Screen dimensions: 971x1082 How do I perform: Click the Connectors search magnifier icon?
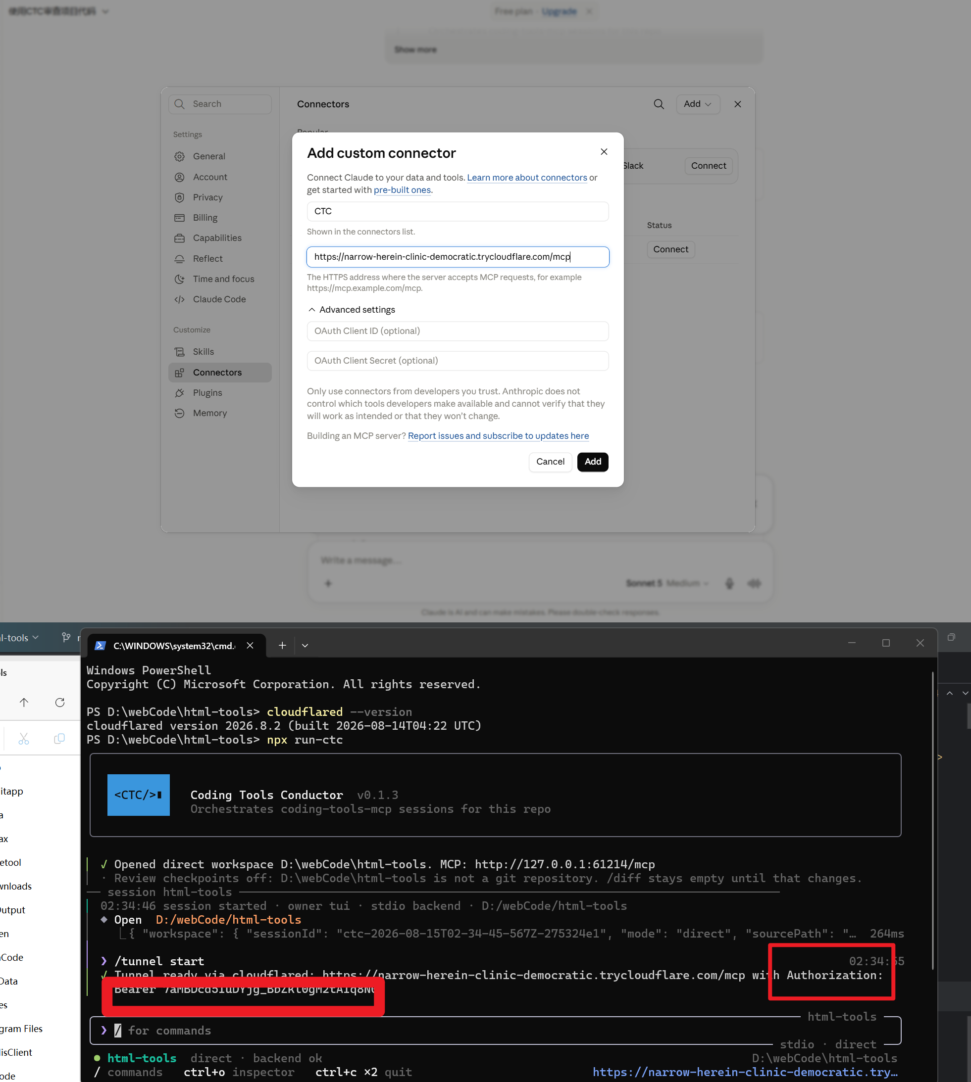[x=659, y=104]
